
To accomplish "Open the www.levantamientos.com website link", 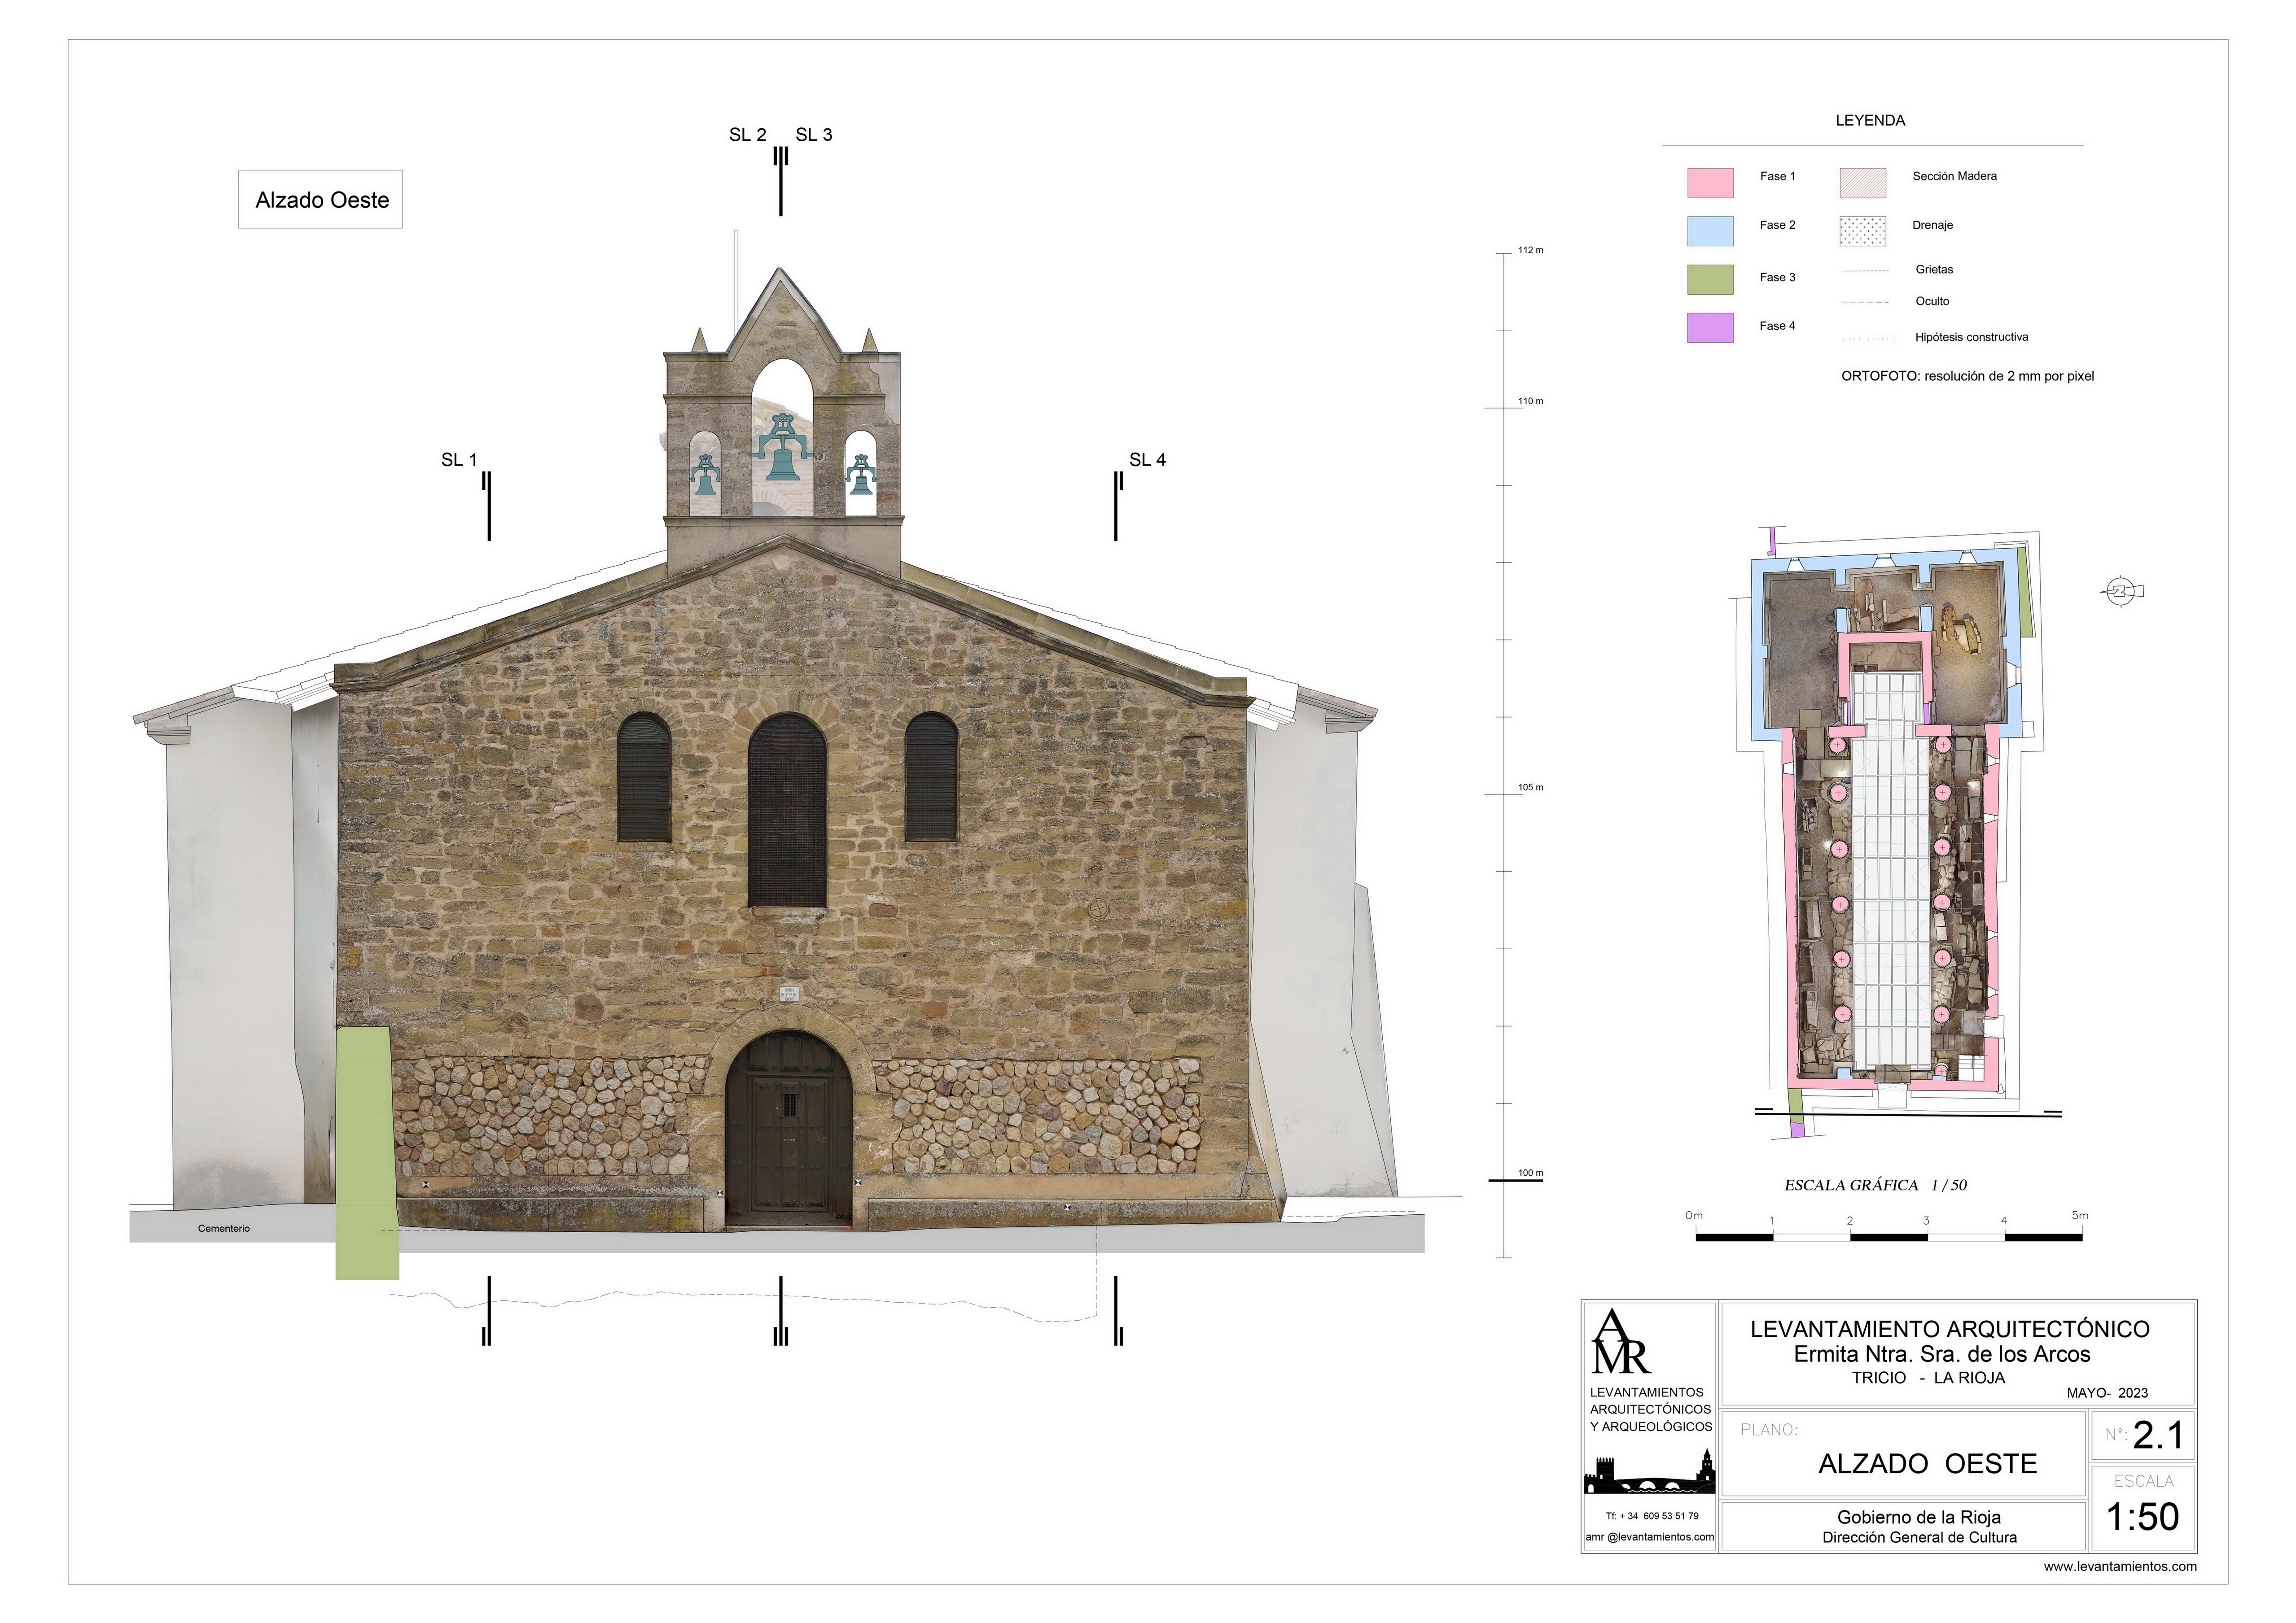I will (2119, 1566).
